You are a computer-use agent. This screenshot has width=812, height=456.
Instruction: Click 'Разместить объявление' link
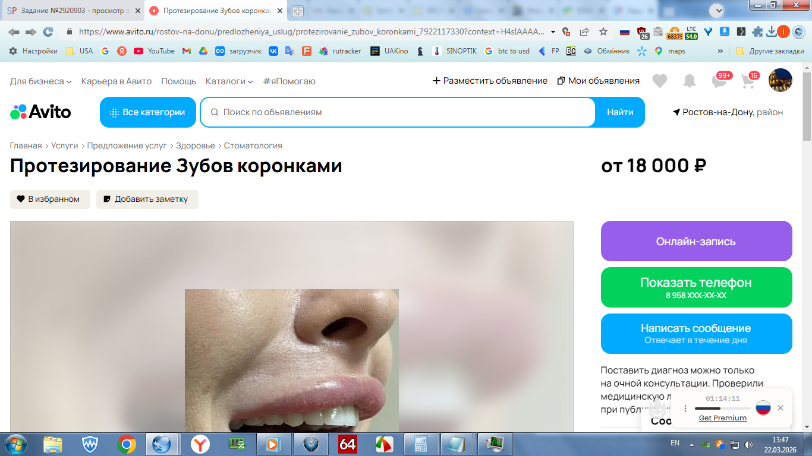pos(490,81)
